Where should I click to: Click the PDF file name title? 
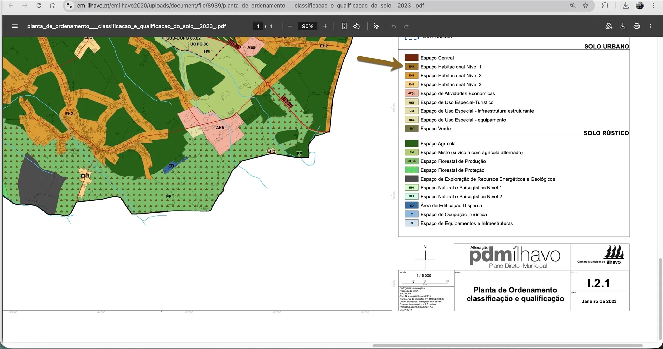(x=126, y=26)
